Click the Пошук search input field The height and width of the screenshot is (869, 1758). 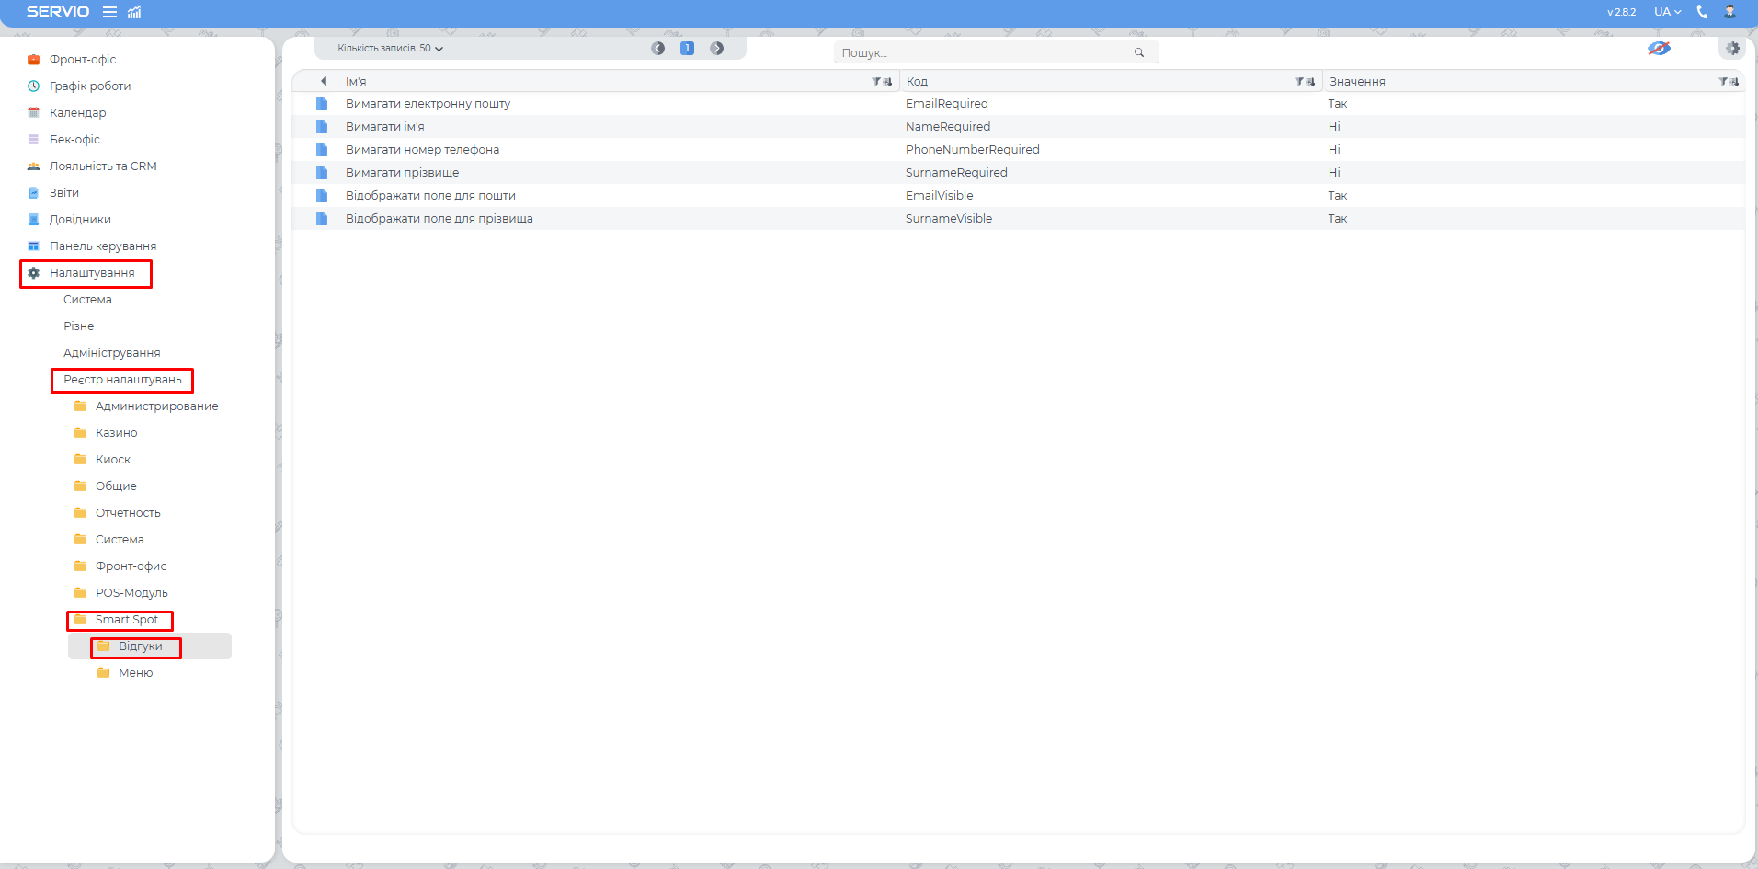[984, 52]
